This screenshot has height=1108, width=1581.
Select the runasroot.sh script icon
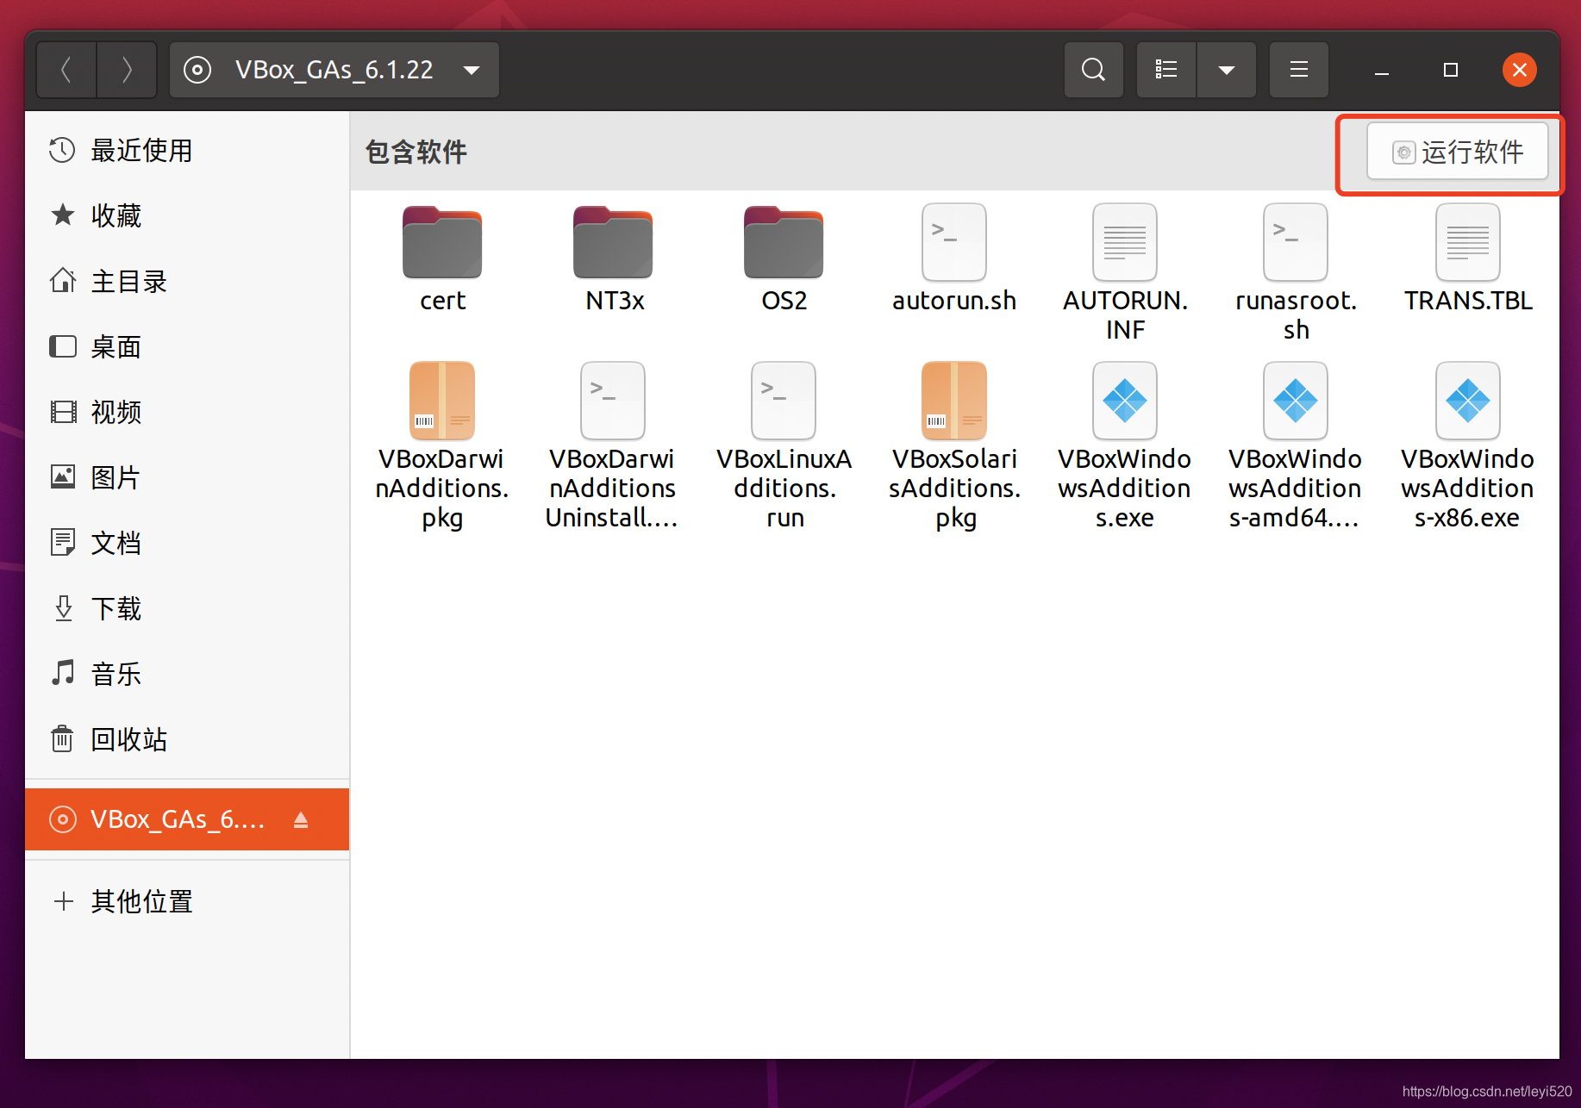coord(1296,242)
